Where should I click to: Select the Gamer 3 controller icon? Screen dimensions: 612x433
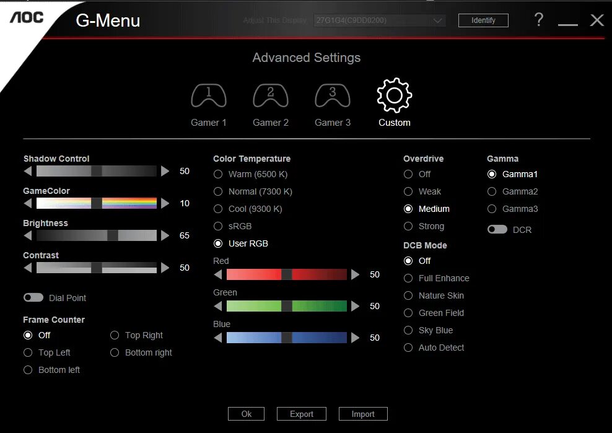(x=333, y=95)
